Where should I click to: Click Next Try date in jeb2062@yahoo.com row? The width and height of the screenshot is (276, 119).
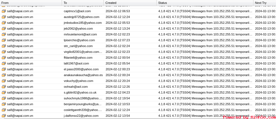tap(265, 29)
